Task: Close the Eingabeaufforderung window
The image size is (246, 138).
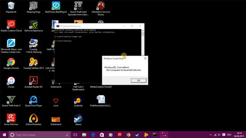Action: click(140, 26)
